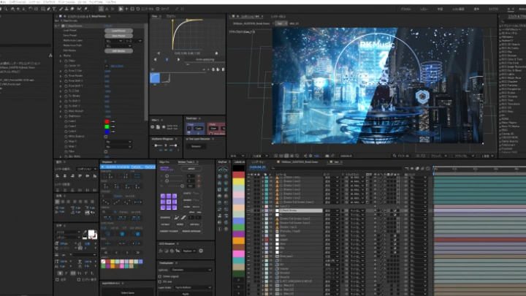Open the Replace dropdown in GEO Renamer
This screenshot has height=296, width=526.
pyautogui.click(x=189, y=251)
